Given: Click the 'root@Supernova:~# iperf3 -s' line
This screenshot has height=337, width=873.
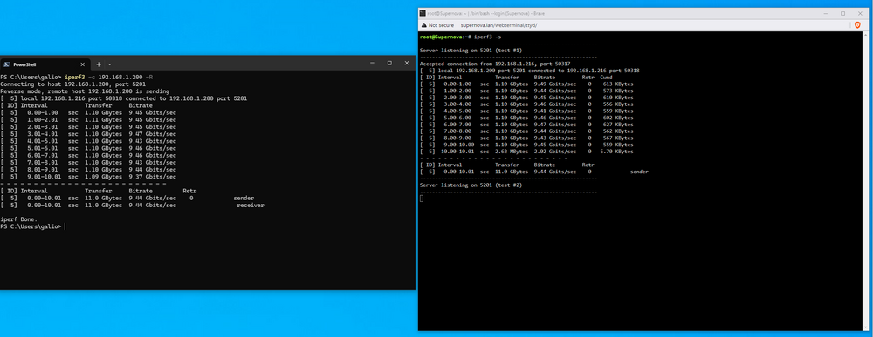Looking at the screenshot, I should click(x=460, y=37).
